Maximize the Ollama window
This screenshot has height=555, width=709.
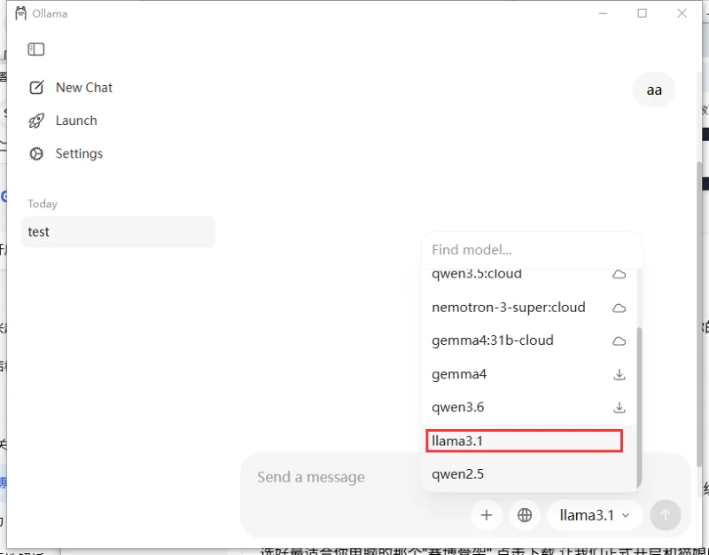[x=642, y=13]
